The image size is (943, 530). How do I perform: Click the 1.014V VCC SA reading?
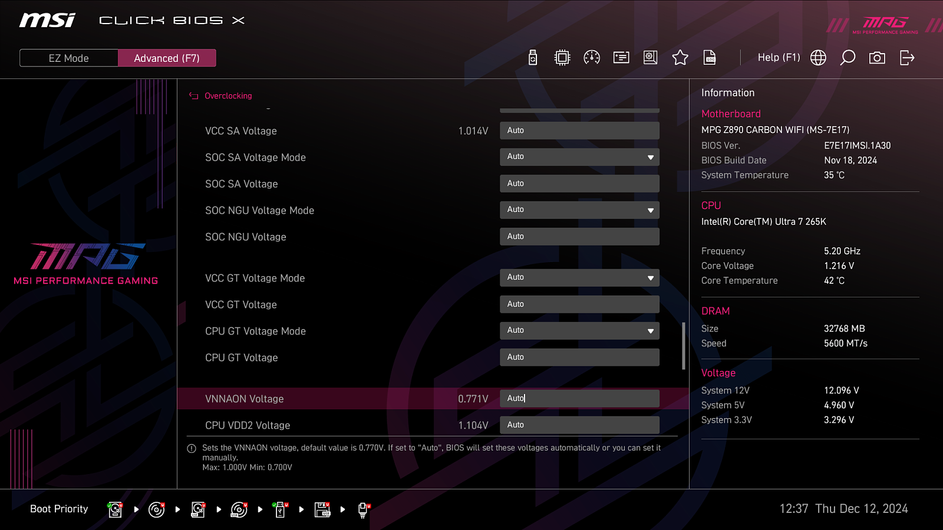(473, 131)
